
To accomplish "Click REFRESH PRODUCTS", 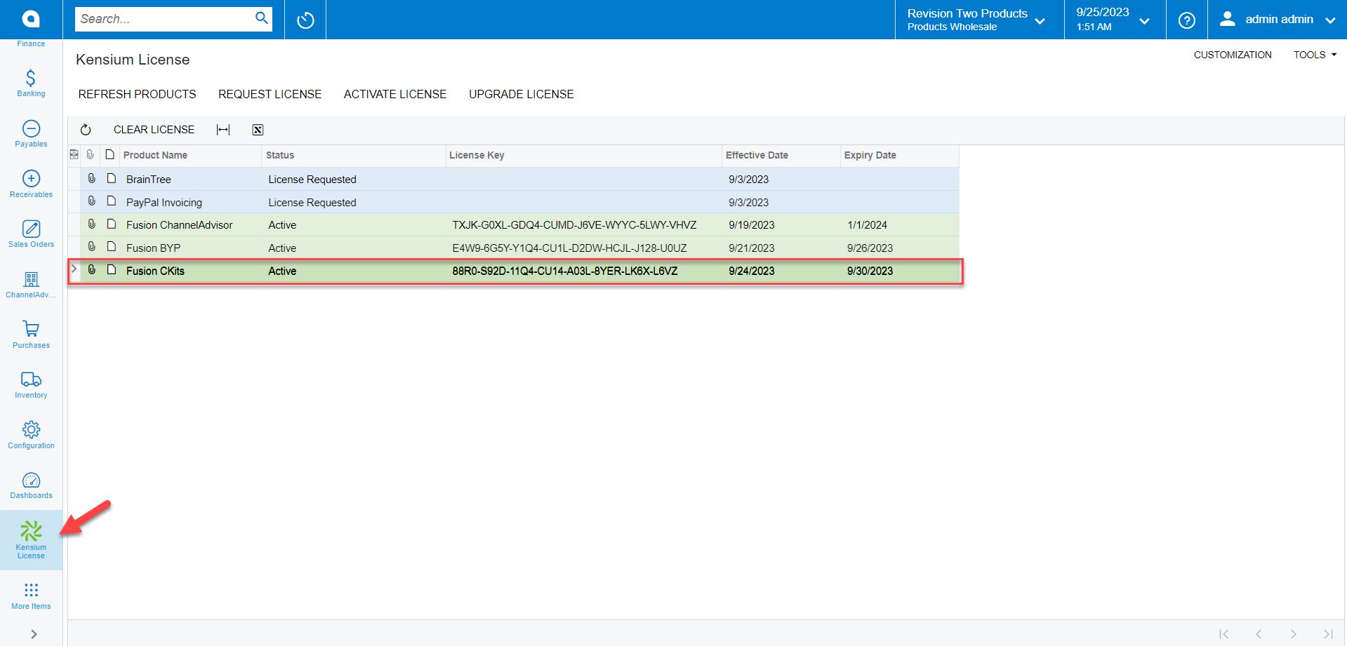I will pos(137,94).
